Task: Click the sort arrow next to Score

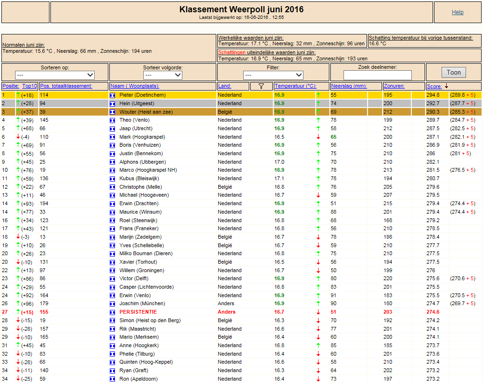Action: click(x=446, y=86)
